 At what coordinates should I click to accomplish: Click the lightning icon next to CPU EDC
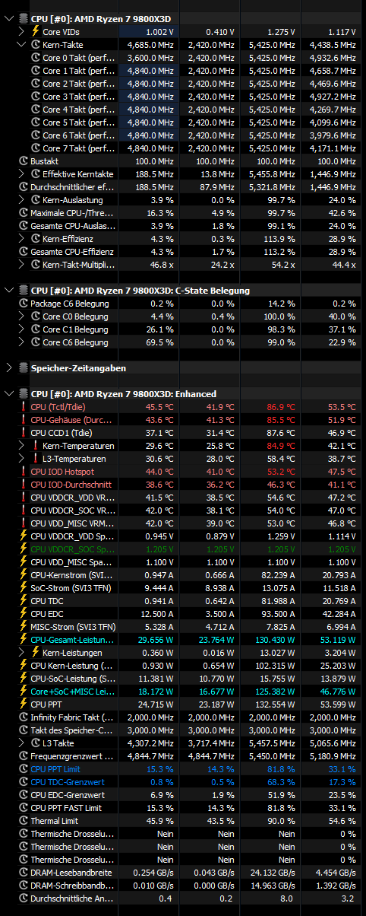[x=24, y=614]
